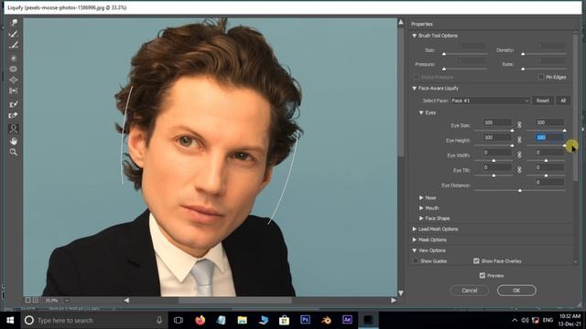The height and width of the screenshot is (329, 586).
Task: Expand the Mouth section
Action: (421, 208)
